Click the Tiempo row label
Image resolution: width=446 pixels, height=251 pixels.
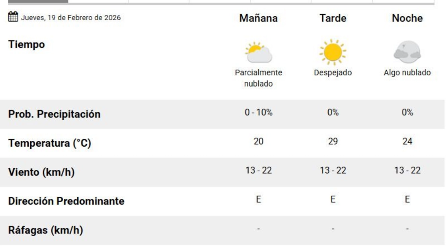[26, 44]
